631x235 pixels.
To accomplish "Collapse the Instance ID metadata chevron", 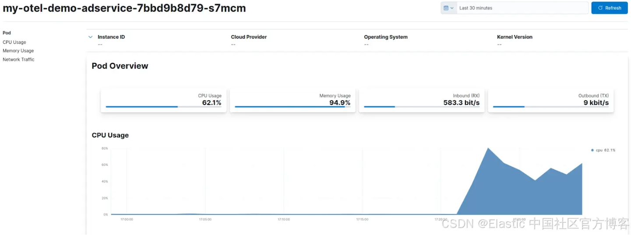I will [91, 37].
